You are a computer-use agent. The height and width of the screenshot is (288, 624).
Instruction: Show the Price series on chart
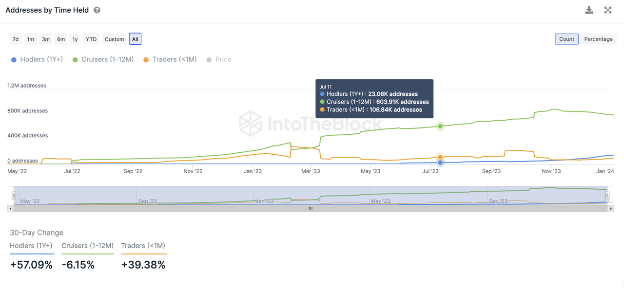(219, 59)
